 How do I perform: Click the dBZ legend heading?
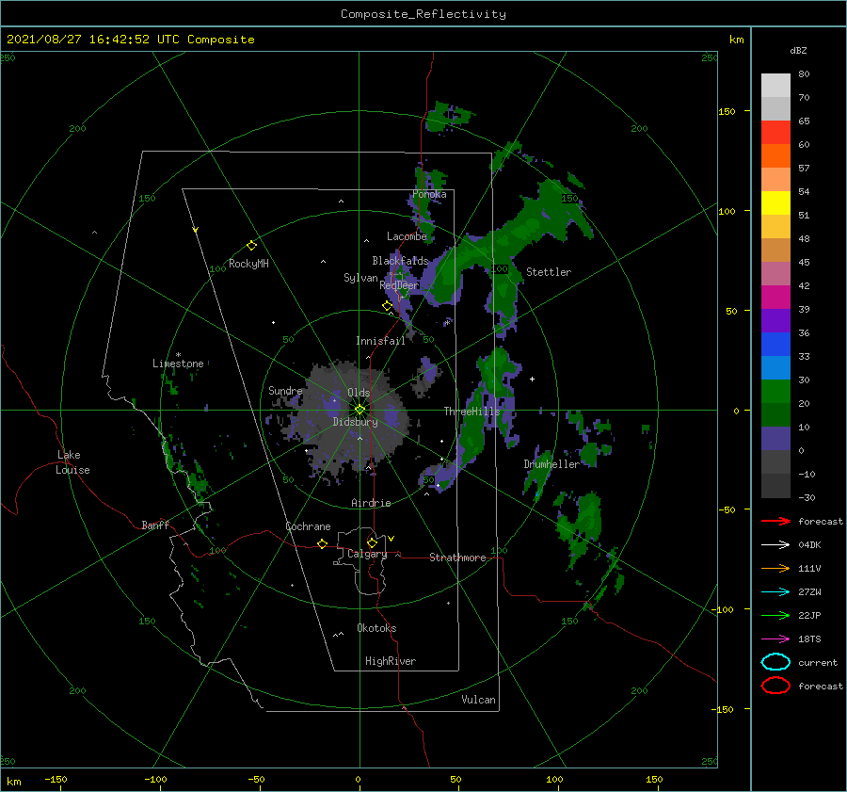[798, 50]
